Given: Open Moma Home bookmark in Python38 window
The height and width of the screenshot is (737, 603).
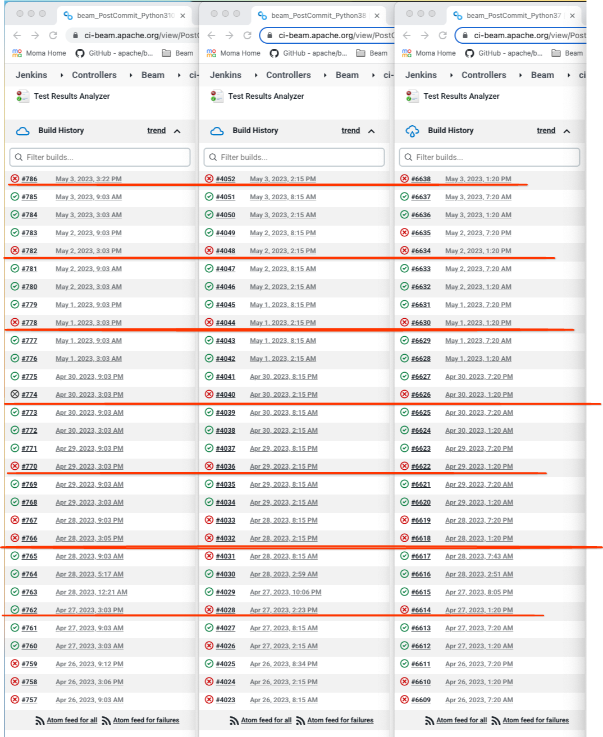Looking at the screenshot, I should (234, 53).
